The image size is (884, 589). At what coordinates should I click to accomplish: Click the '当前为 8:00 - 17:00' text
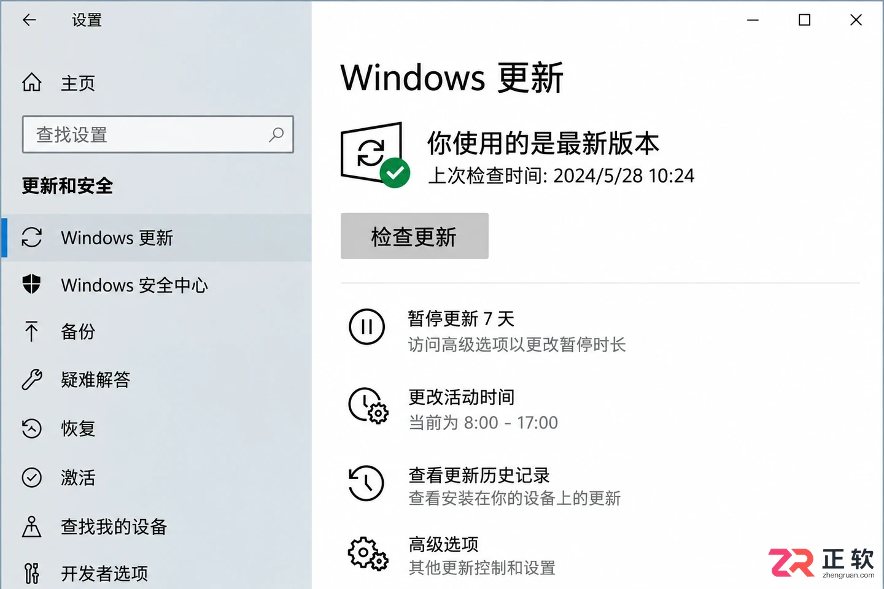(x=483, y=423)
